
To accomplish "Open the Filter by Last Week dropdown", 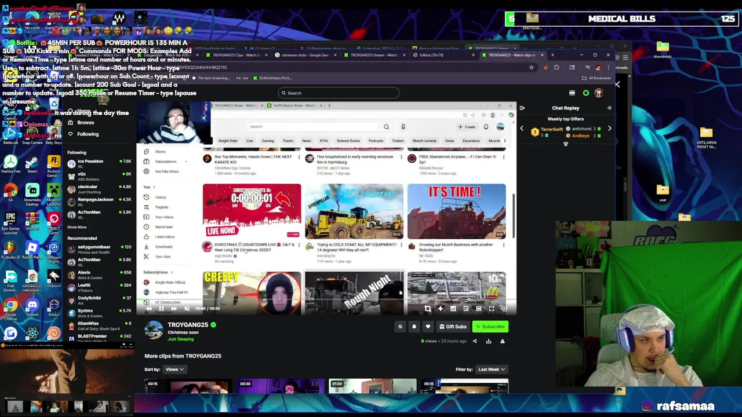I will pyautogui.click(x=492, y=370).
